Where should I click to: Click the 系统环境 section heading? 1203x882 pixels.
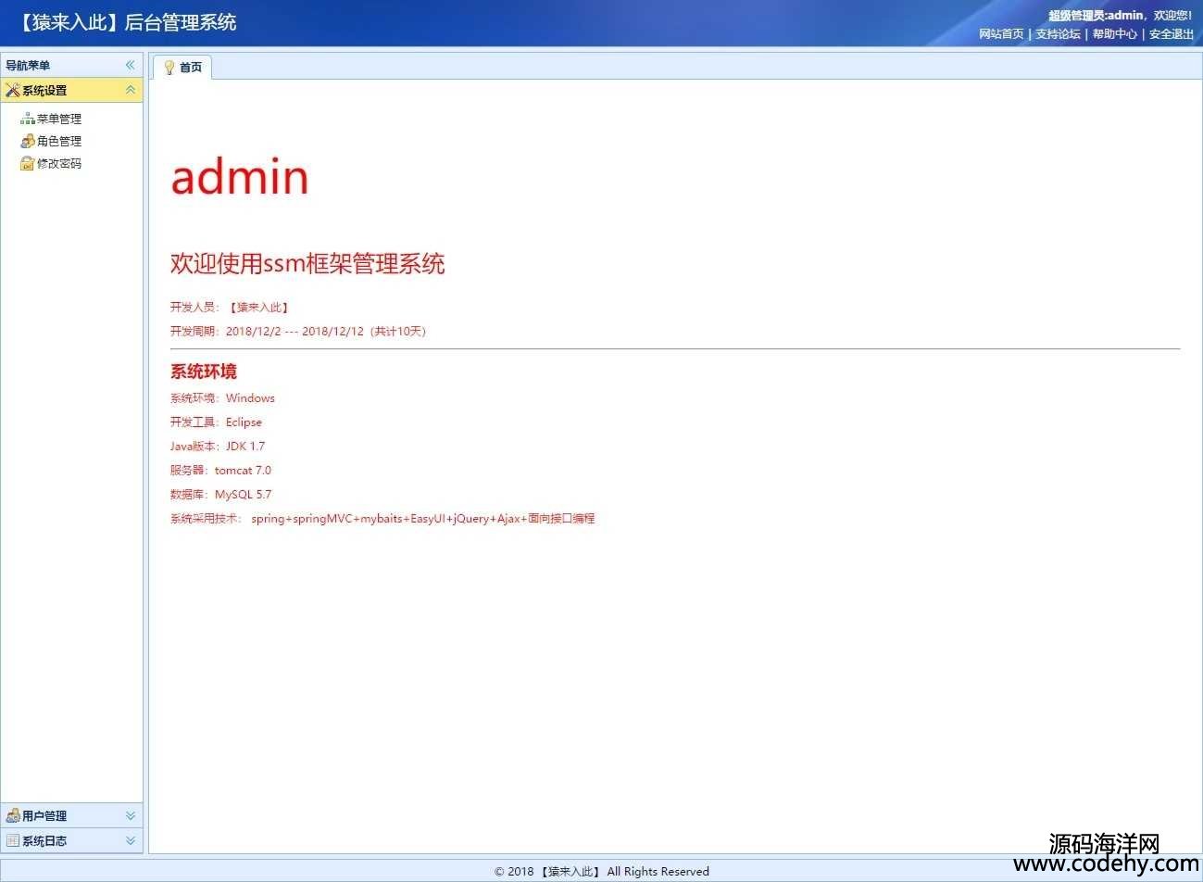[204, 372]
